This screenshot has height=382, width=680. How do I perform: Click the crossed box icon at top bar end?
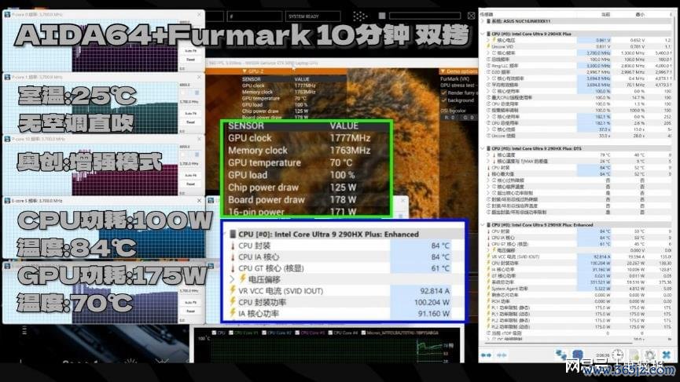click(472, 16)
